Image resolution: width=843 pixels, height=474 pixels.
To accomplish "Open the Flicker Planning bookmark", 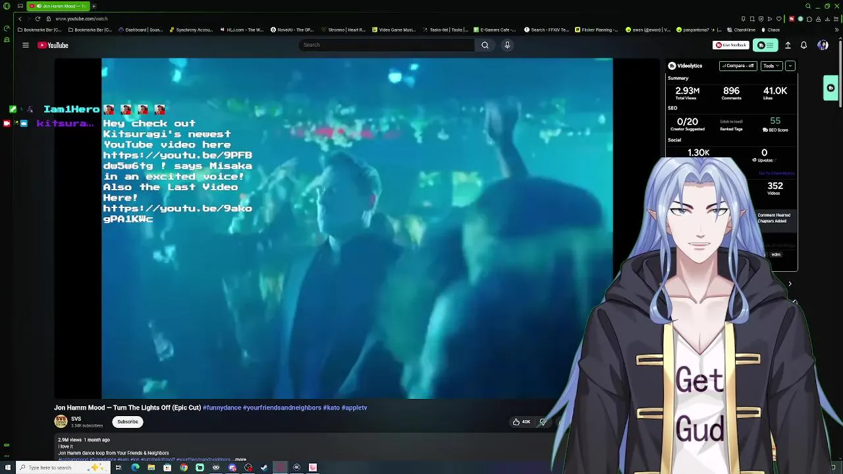I will (x=596, y=30).
